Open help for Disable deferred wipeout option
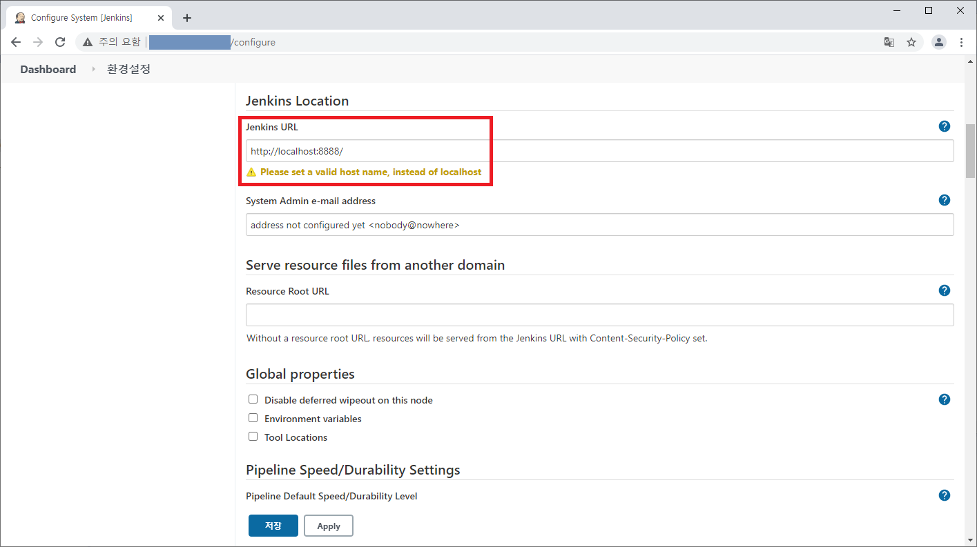The width and height of the screenshot is (977, 547). 945,399
